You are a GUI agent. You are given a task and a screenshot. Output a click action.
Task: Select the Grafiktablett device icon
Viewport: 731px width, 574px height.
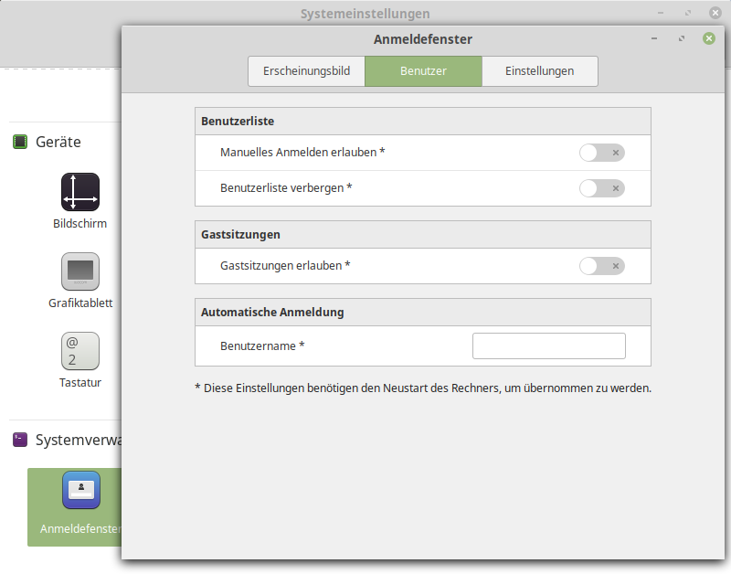click(80, 271)
